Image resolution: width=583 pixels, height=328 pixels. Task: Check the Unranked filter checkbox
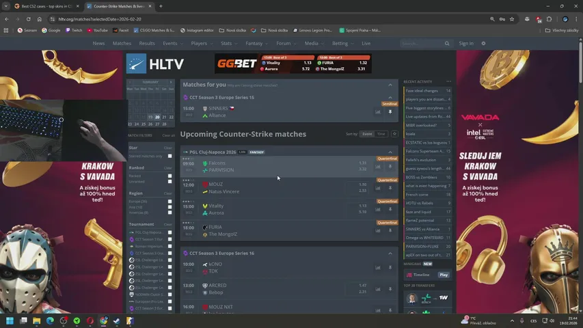(170, 182)
